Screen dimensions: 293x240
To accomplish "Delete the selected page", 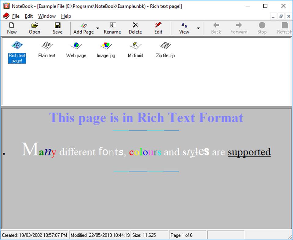I will [x=135, y=28].
